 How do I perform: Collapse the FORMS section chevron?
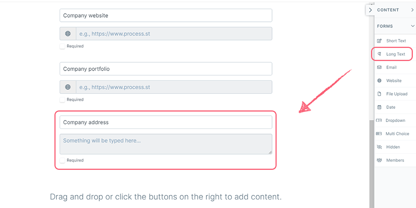click(x=413, y=26)
